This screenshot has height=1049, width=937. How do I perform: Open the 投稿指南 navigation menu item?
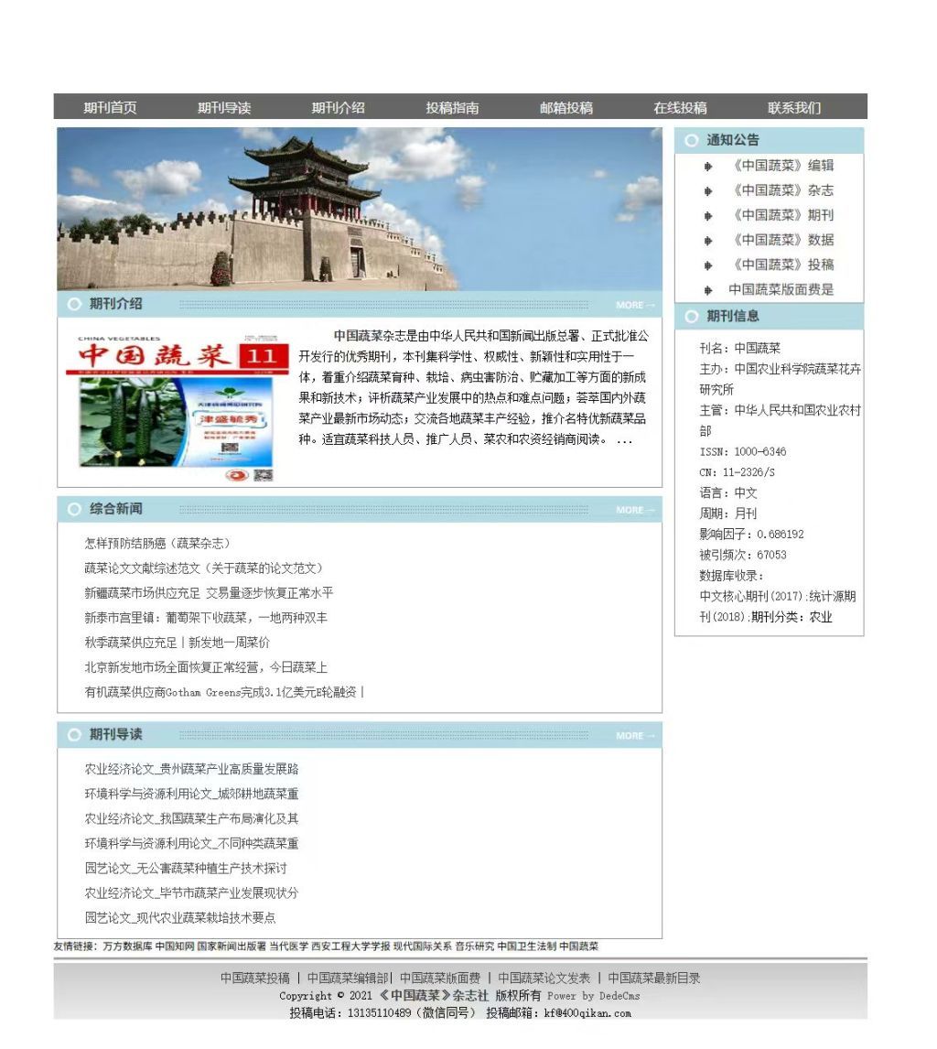[x=452, y=106]
